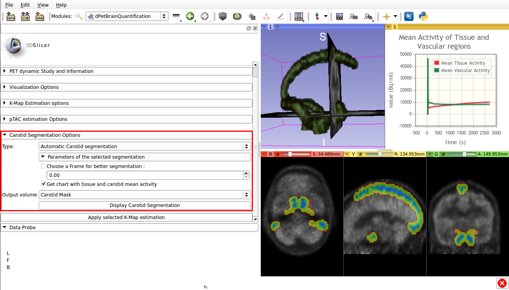Go back to previous module arrow
Image resolution: width=509 pixels, height=290 pixels.
pyautogui.click(x=190, y=16)
